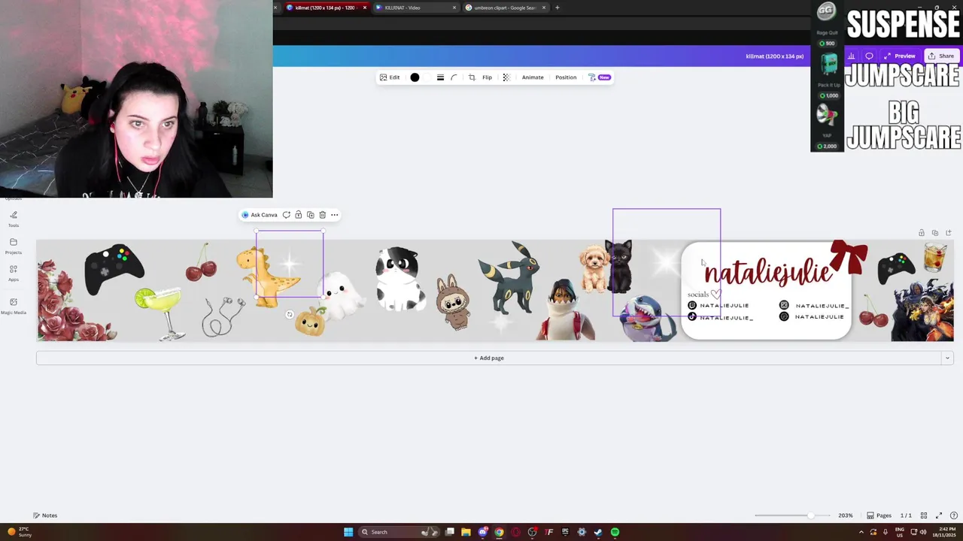
Task: Open comments speech bubble in header
Action: click(x=870, y=56)
